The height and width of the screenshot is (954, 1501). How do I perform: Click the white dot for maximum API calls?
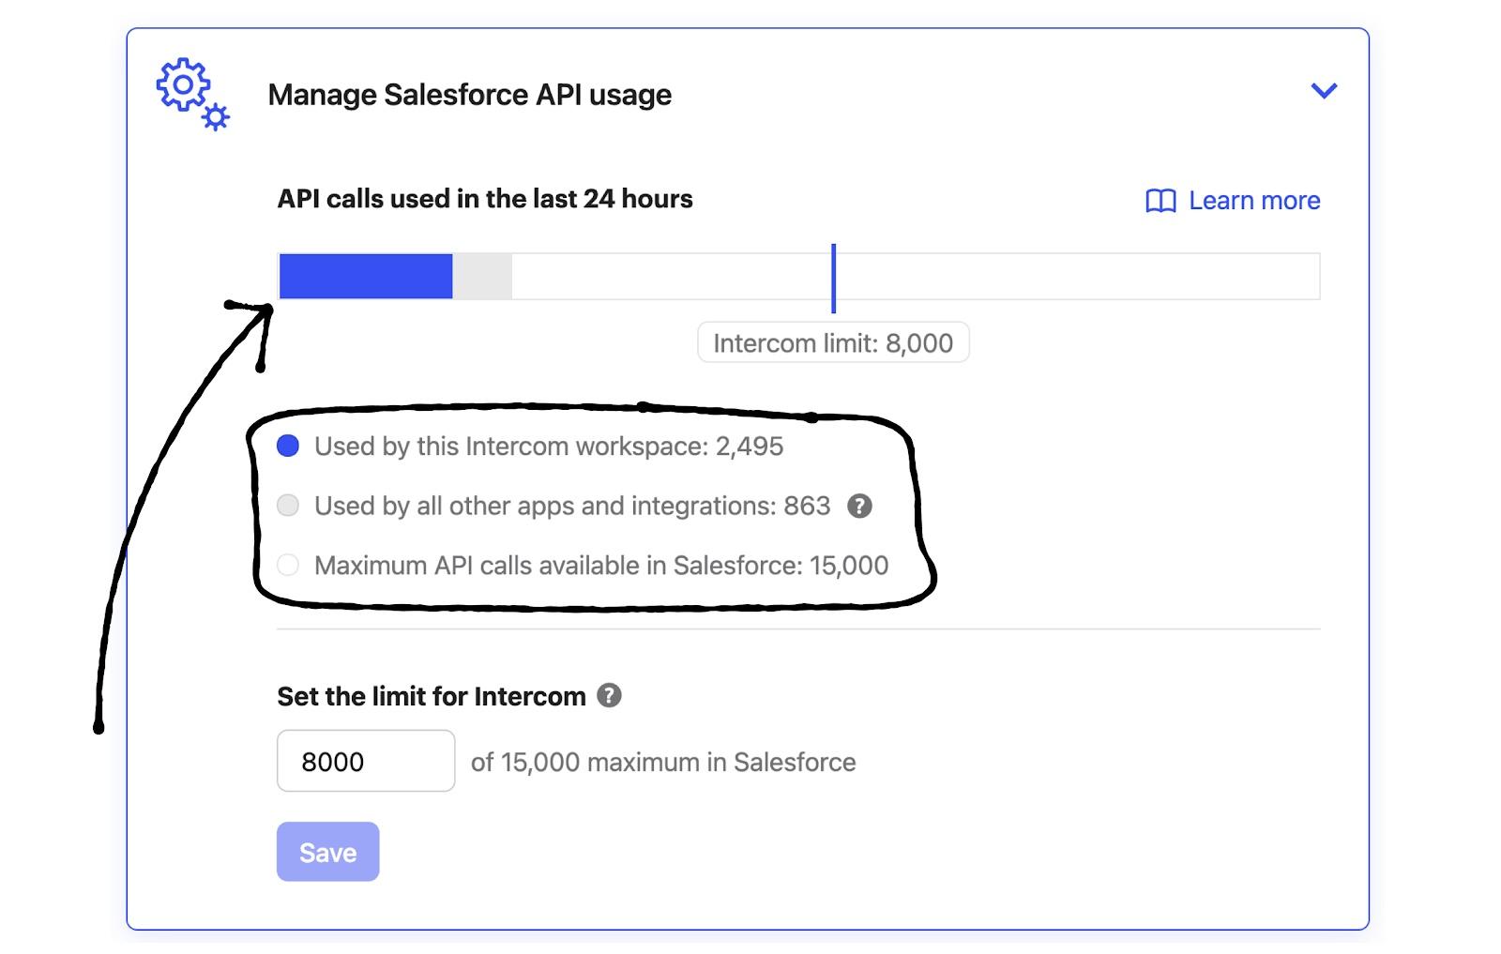[x=288, y=565]
